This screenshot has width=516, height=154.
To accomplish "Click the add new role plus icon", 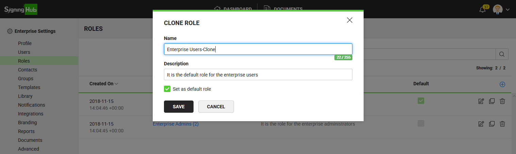I will tap(502, 84).
